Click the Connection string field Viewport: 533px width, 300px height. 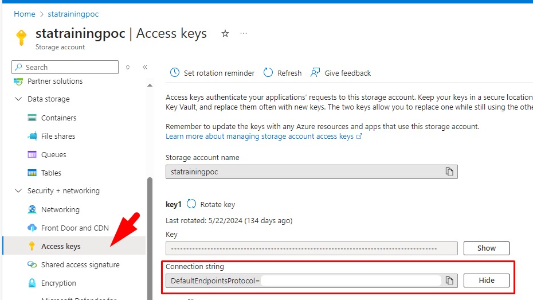coord(312,280)
